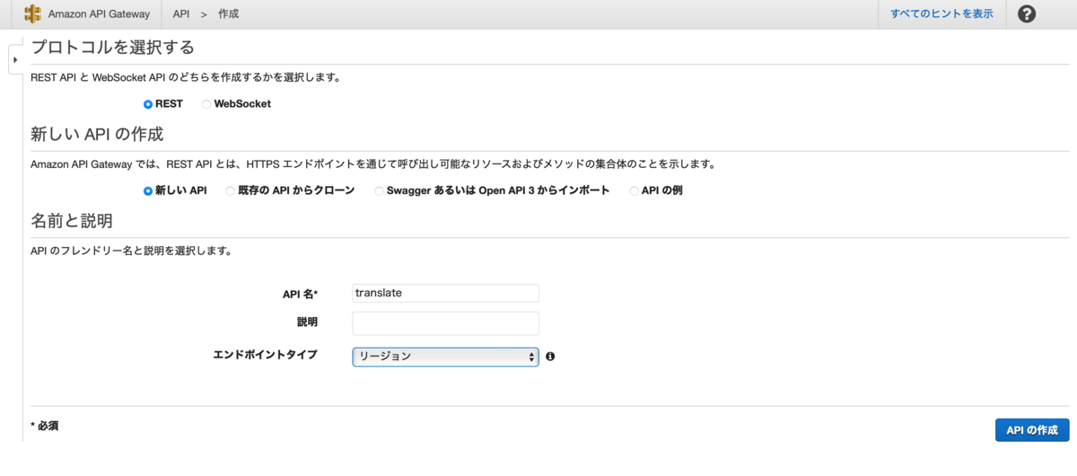Click the API のフレンドリー名と説明を選択します text
1077x476 pixels.
(132, 251)
